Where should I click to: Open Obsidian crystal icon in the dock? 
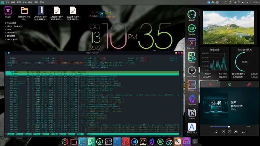[152, 142]
